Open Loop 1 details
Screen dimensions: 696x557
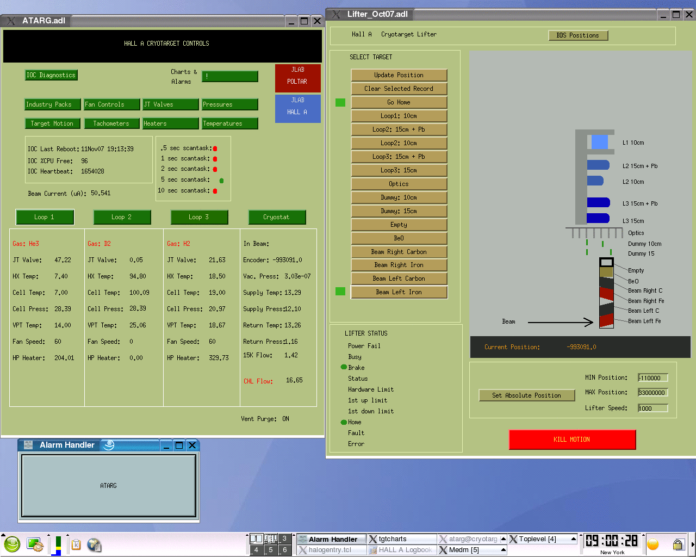click(45, 217)
